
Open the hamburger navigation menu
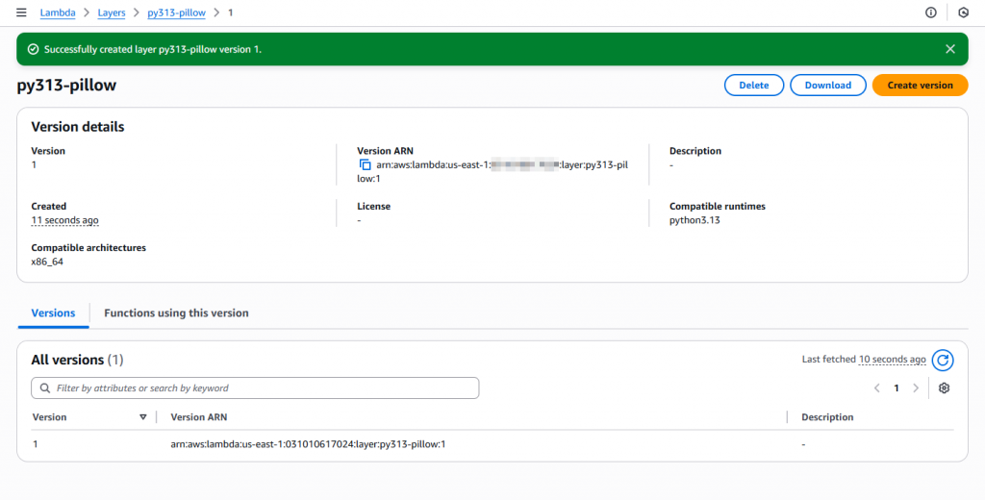[21, 12]
